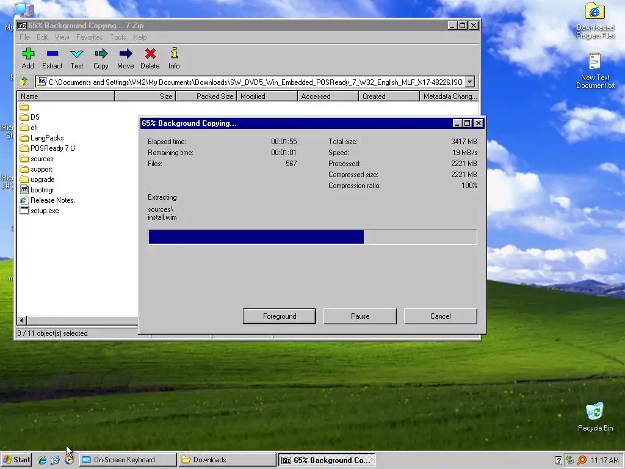Open the View menu
Viewport: 625px width, 469px height.
pos(62,37)
